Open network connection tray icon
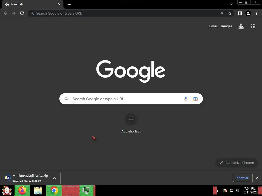 [231, 190]
